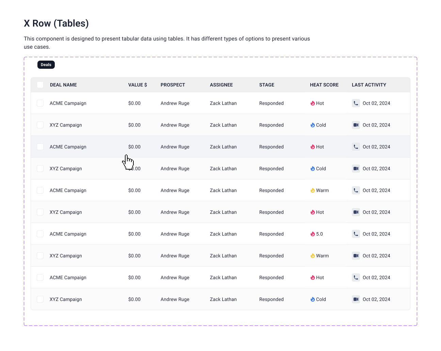Click the video camera icon in the XYZ Hot row

(x=356, y=212)
